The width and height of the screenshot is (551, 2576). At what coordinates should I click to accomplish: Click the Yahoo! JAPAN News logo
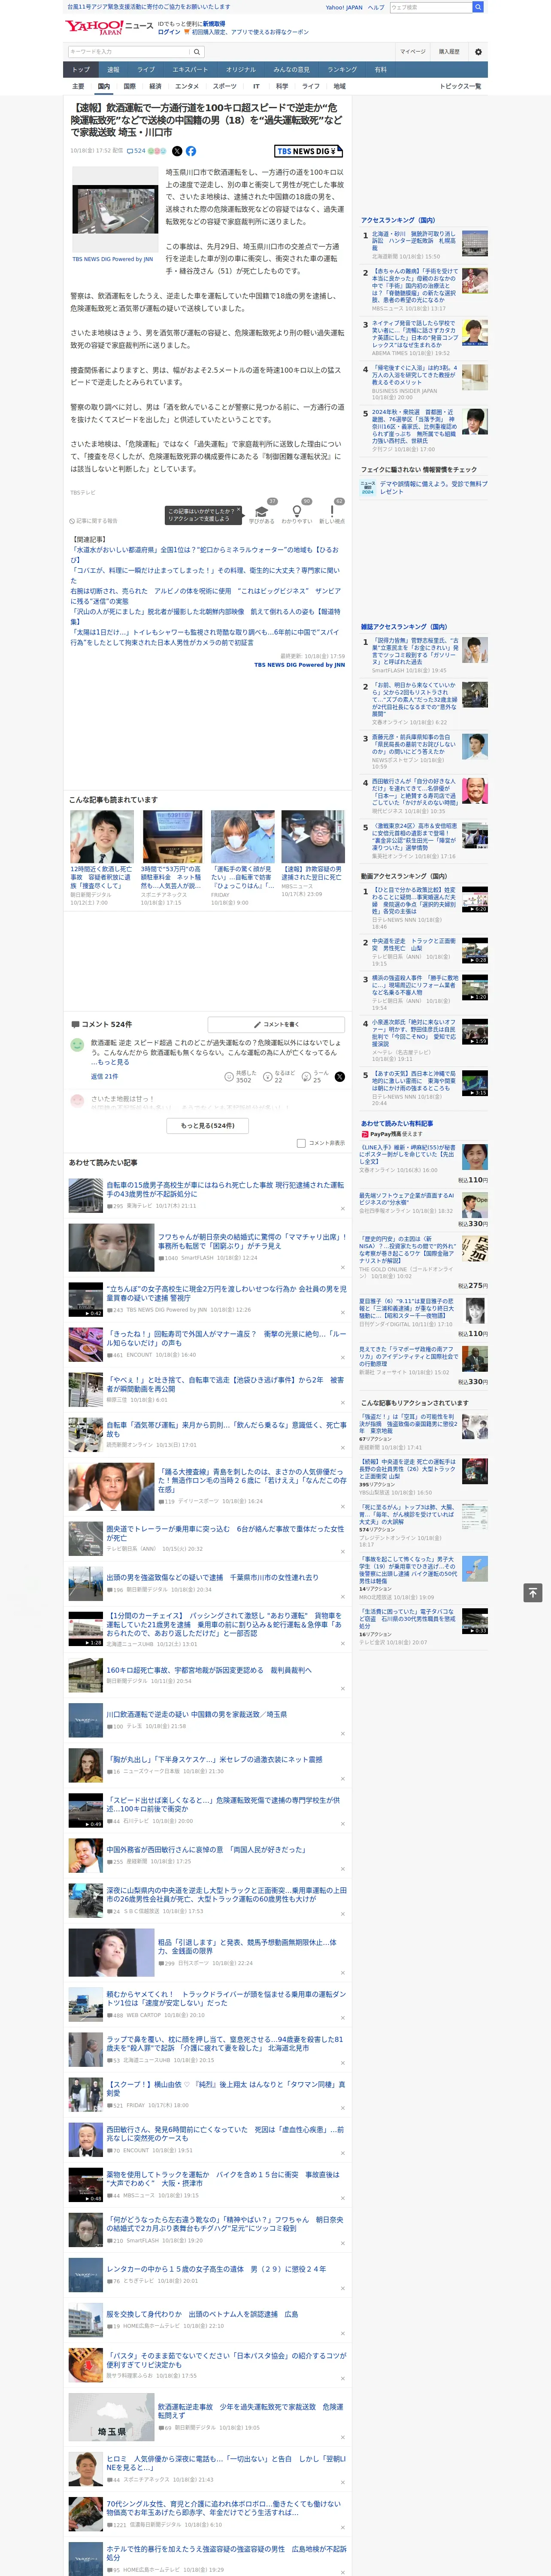[109, 27]
